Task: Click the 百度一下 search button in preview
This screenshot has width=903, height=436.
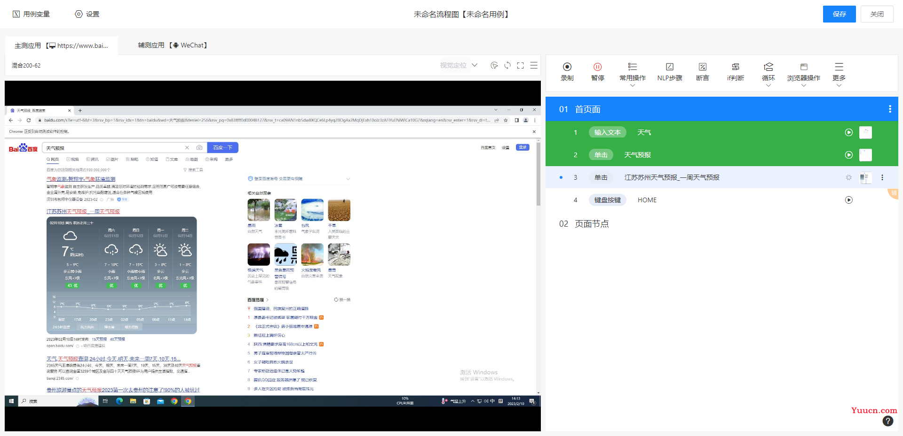Action: (x=222, y=147)
